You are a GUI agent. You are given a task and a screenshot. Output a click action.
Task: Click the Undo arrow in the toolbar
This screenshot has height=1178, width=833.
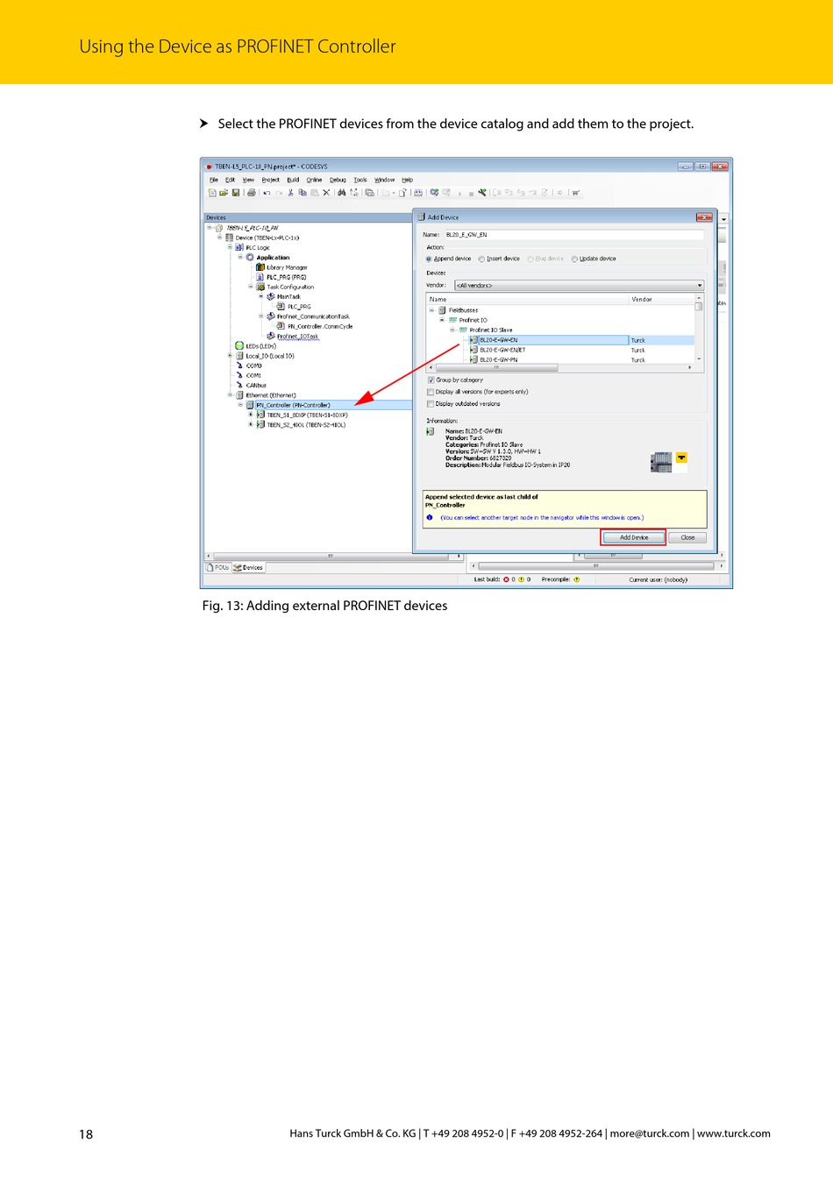pyautogui.click(x=267, y=193)
